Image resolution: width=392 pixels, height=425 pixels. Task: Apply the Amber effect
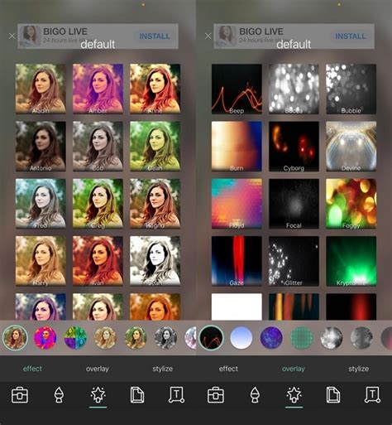[98, 89]
